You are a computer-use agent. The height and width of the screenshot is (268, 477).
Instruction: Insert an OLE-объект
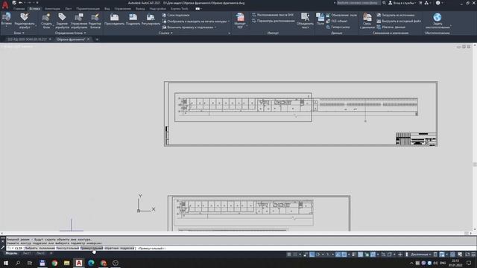pos(337,21)
